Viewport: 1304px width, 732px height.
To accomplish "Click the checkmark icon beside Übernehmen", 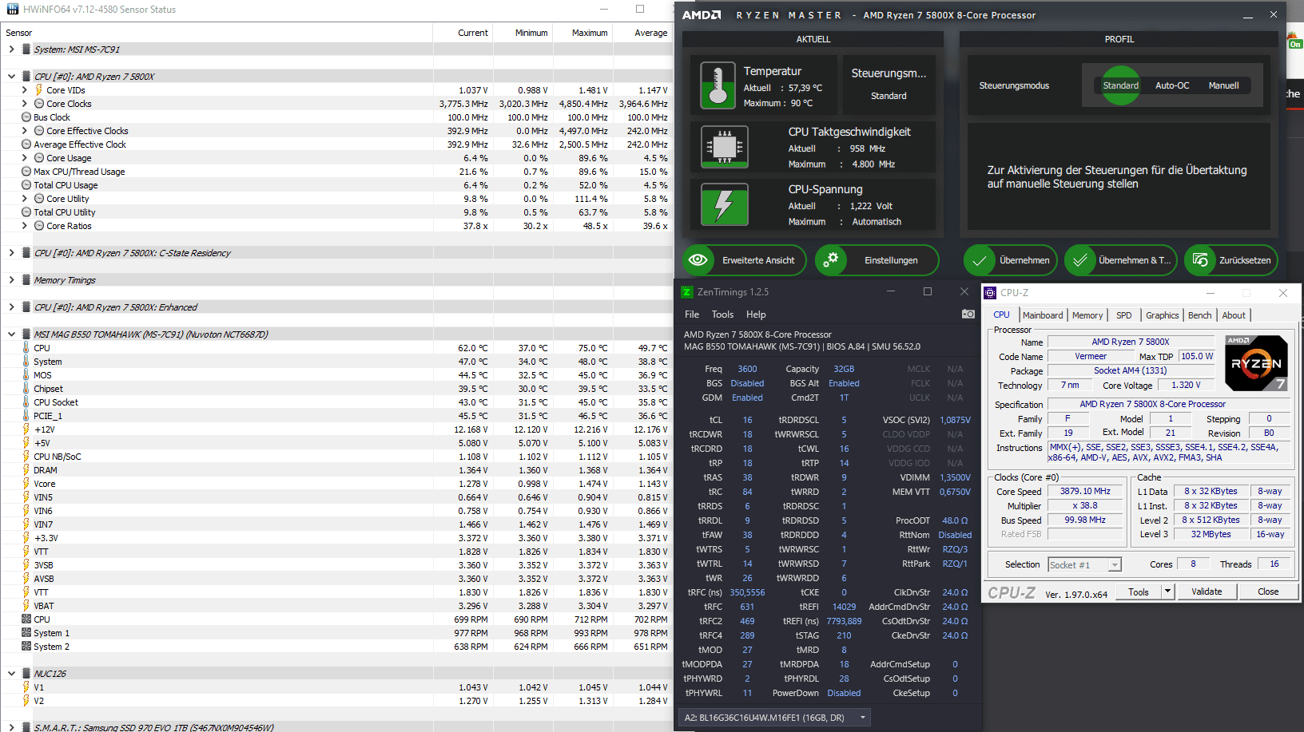I will click(979, 260).
